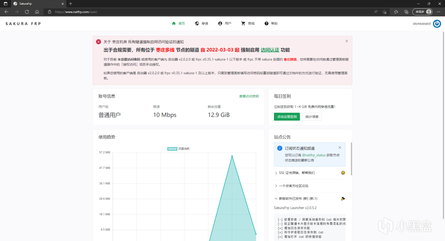Open the browser settings ellipsis menu
This screenshot has width=445, height=241.
(439, 12)
